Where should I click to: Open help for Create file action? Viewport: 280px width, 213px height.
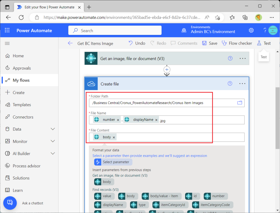(230, 84)
